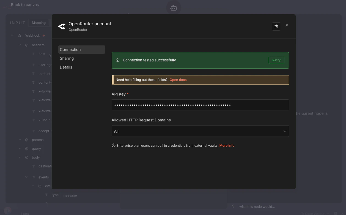The height and width of the screenshot is (215, 346).
Task: Click the 'Connection tested successfully' message
Action: (149, 60)
